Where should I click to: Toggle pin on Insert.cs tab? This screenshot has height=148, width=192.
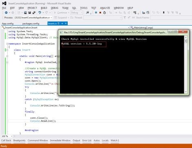tap(62, 24)
